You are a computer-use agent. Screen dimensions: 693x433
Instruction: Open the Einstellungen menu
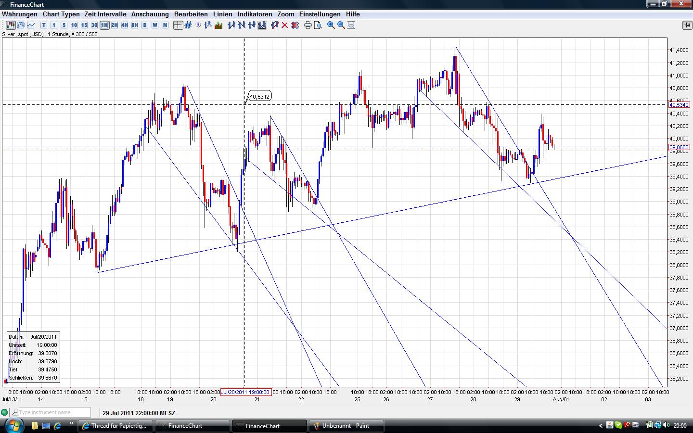point(320,14)
